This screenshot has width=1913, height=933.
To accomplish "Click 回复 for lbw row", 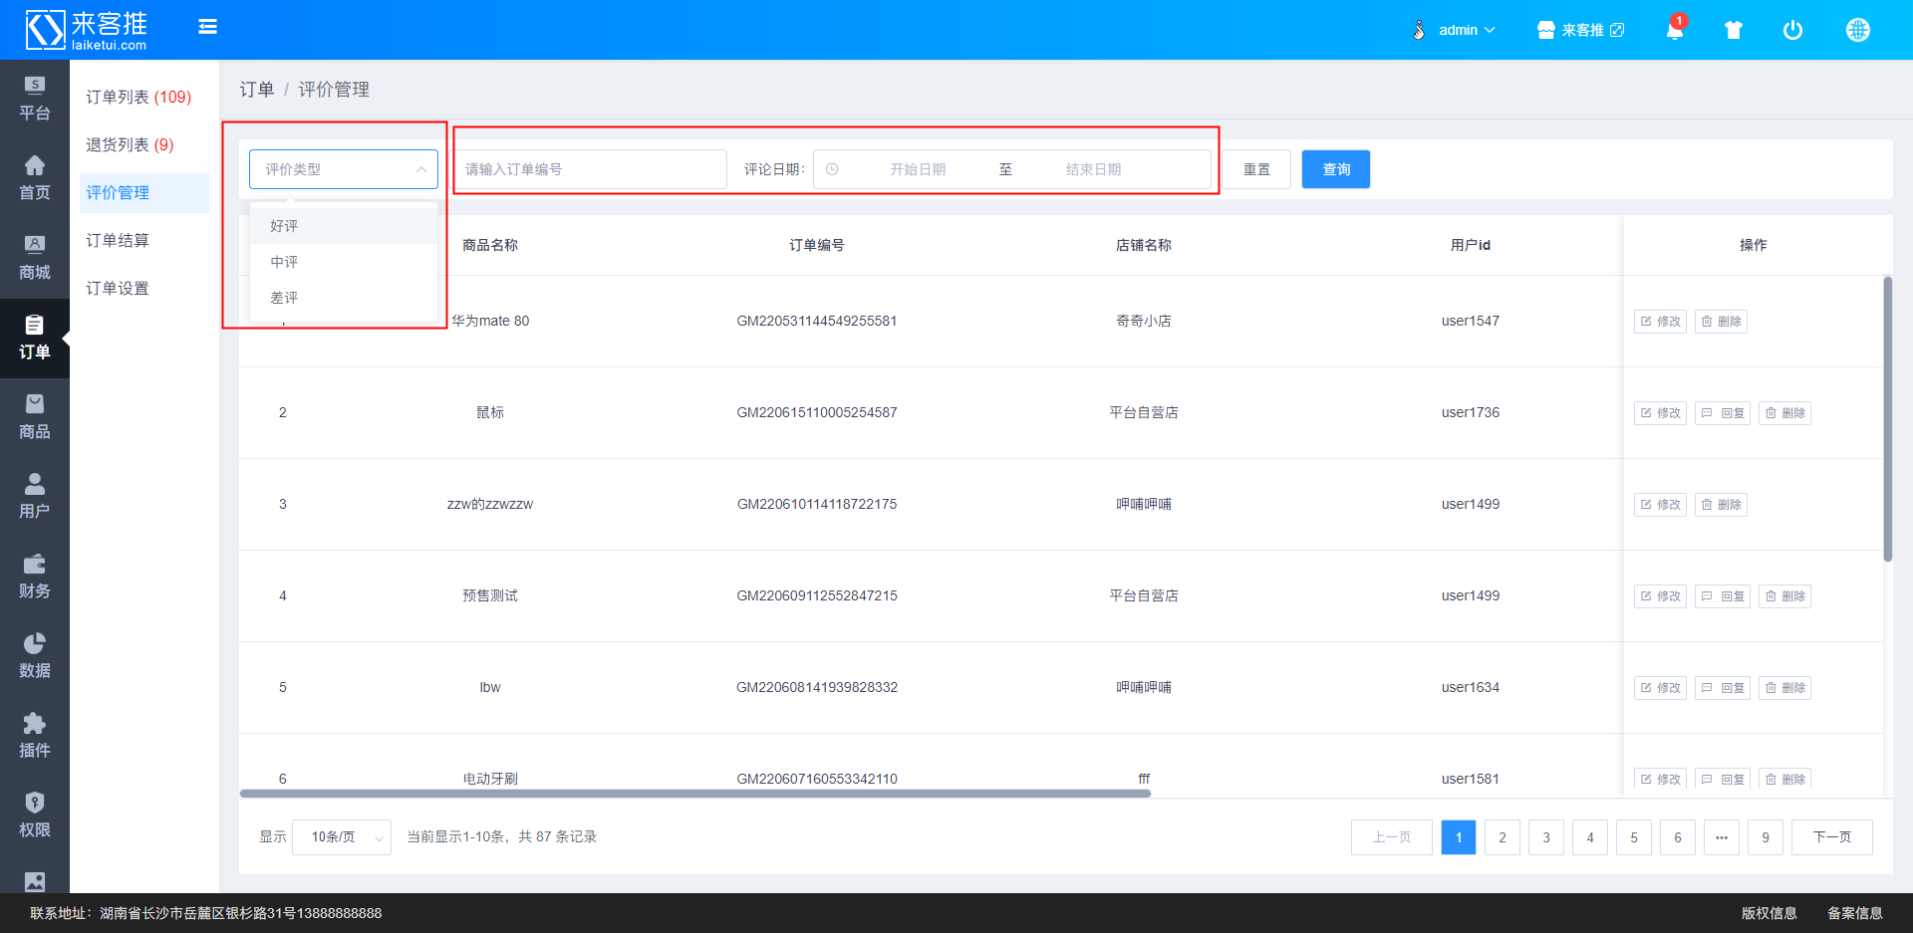I will (x=1723, y=688).
